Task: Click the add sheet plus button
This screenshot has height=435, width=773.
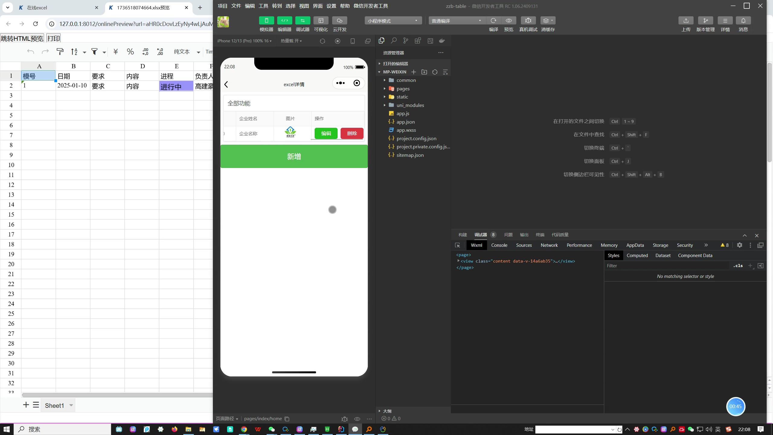Action: pos(26,405)
